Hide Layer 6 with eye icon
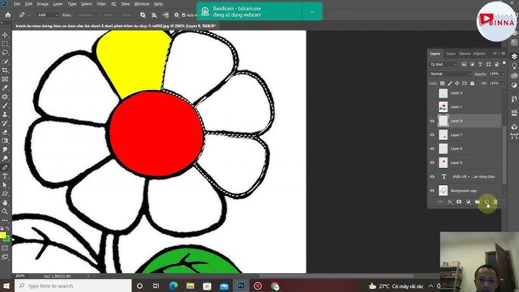 point(432,149)
